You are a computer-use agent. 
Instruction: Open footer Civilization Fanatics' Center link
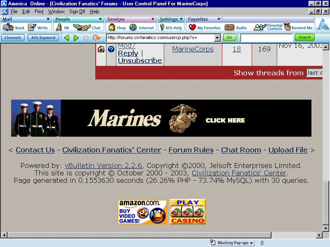coord(112,150)
